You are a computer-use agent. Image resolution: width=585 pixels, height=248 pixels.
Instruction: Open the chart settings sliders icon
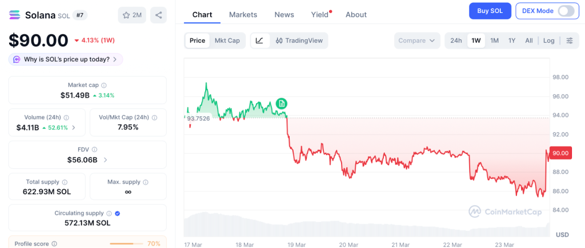click(569, 40)
